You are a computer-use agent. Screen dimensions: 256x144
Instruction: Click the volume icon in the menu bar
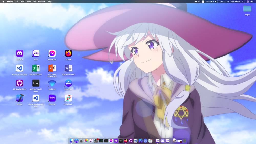pyautogui.click(x=217, y=2)
